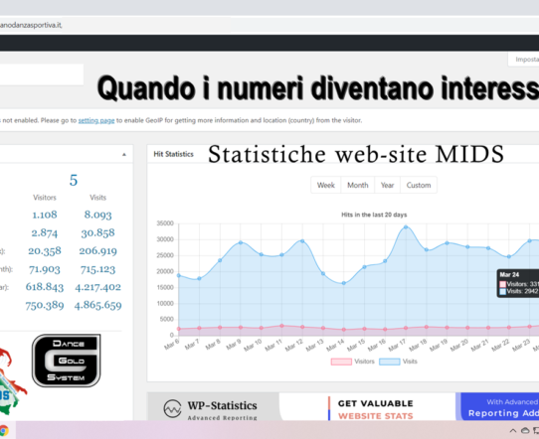Screen dimensions: 539x439
Task: Click the Mar 17 peak data point
Action: pyautogui.click(x=406, y=226)
